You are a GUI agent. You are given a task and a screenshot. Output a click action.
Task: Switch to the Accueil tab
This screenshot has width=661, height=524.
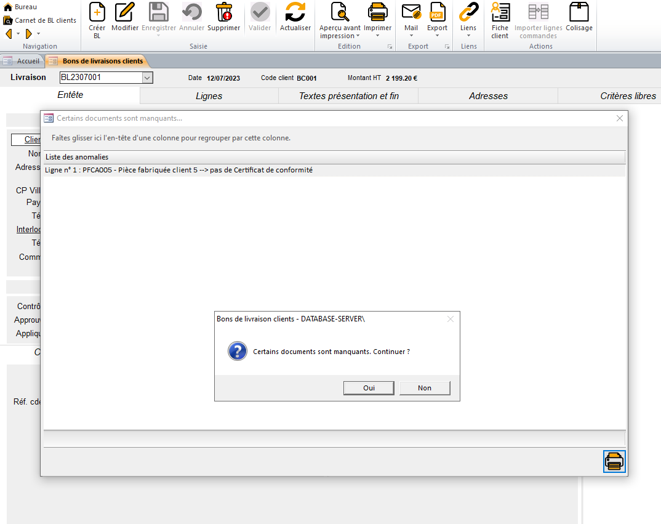click(22, 61)
